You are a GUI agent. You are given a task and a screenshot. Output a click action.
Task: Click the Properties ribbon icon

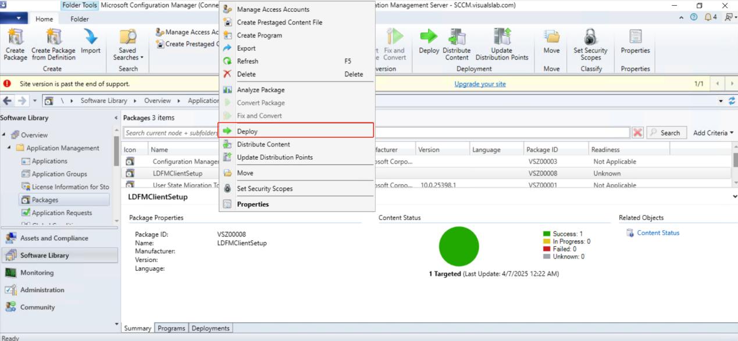point(635,38)
